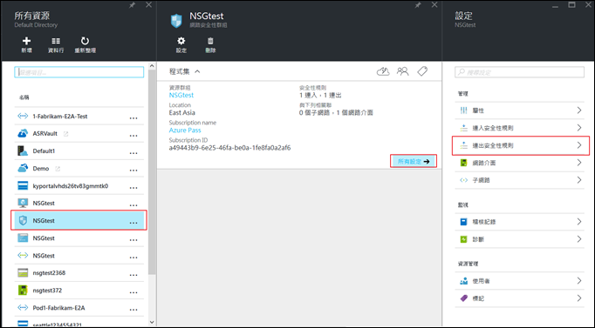Open the NSGtest resource group link

pyautogui.click(x=181, y=95)
